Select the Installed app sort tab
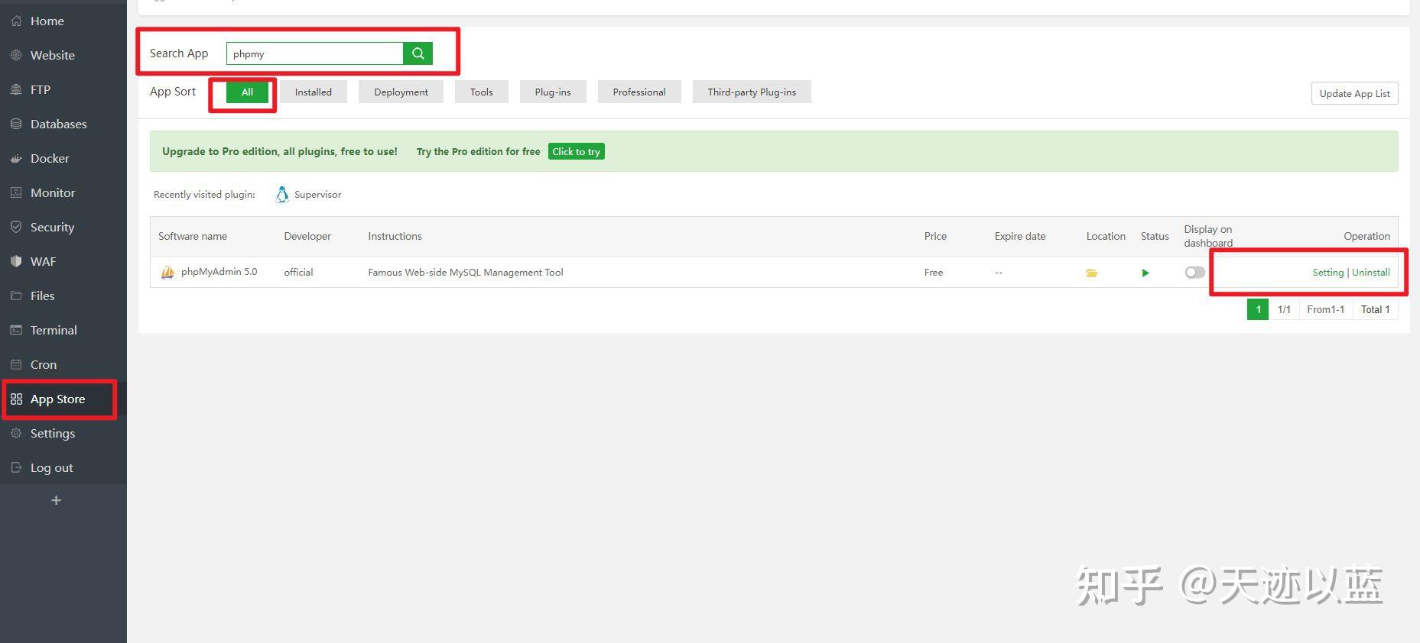 [314, 92]
